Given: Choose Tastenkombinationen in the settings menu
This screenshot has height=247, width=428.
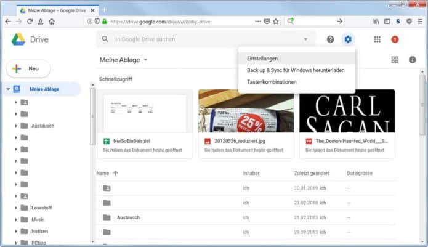Looking at the screenshot, I should point(272,82).
